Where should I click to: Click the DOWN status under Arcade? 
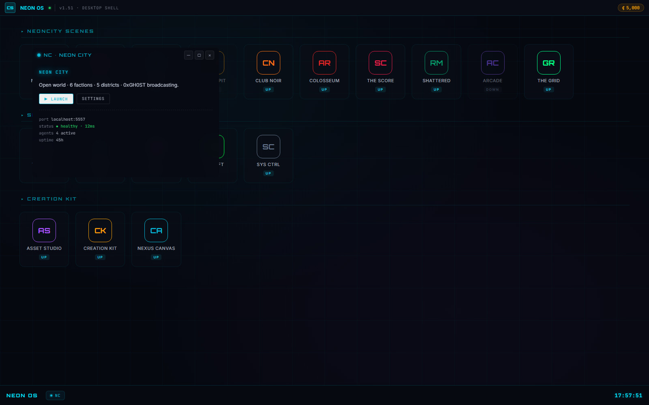pyautogui.click(x=492, y=90)
